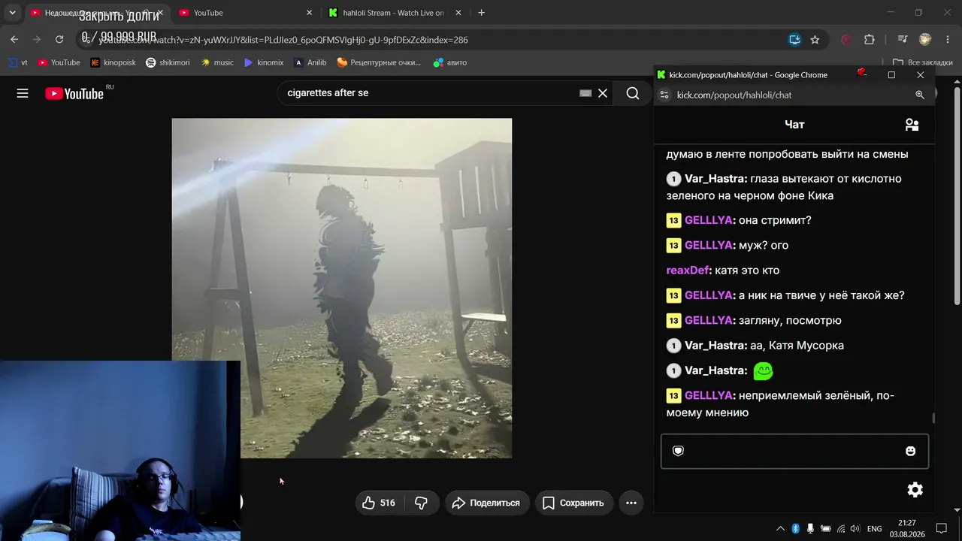Open the YouTube bookmark

pyautogui.click(x=59, y=62)
